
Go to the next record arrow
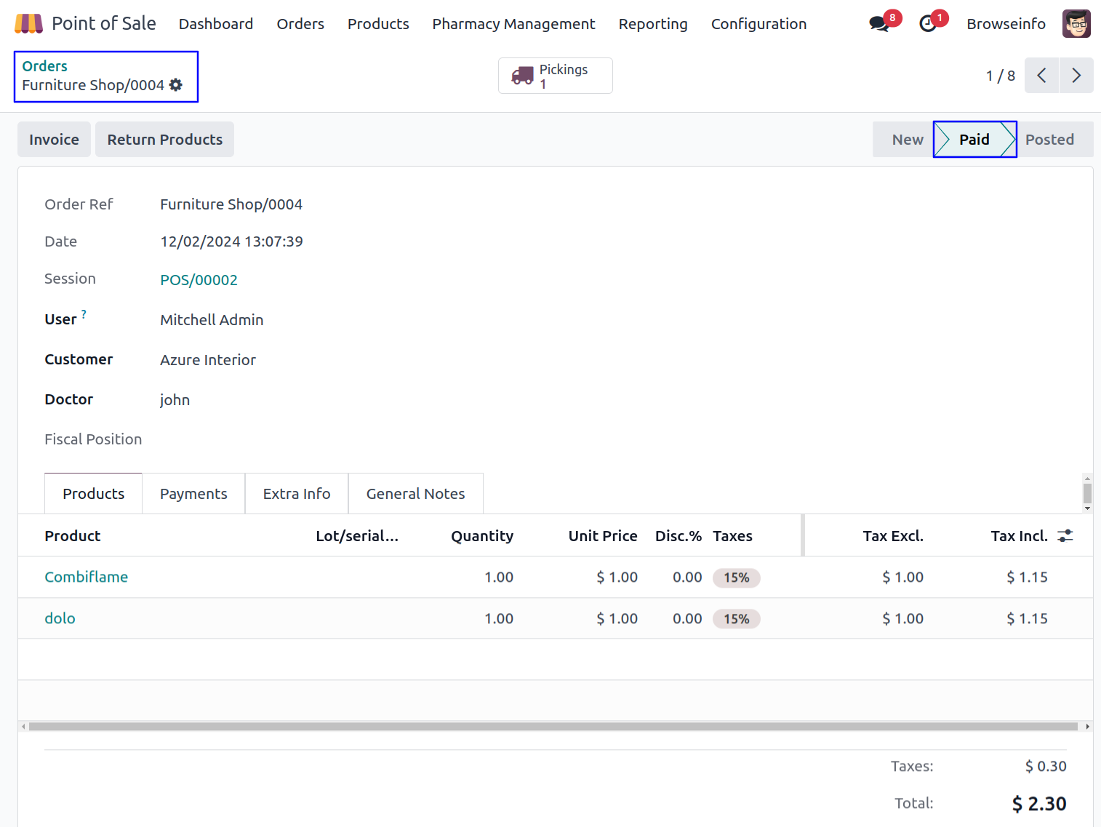pos(1076,76)
